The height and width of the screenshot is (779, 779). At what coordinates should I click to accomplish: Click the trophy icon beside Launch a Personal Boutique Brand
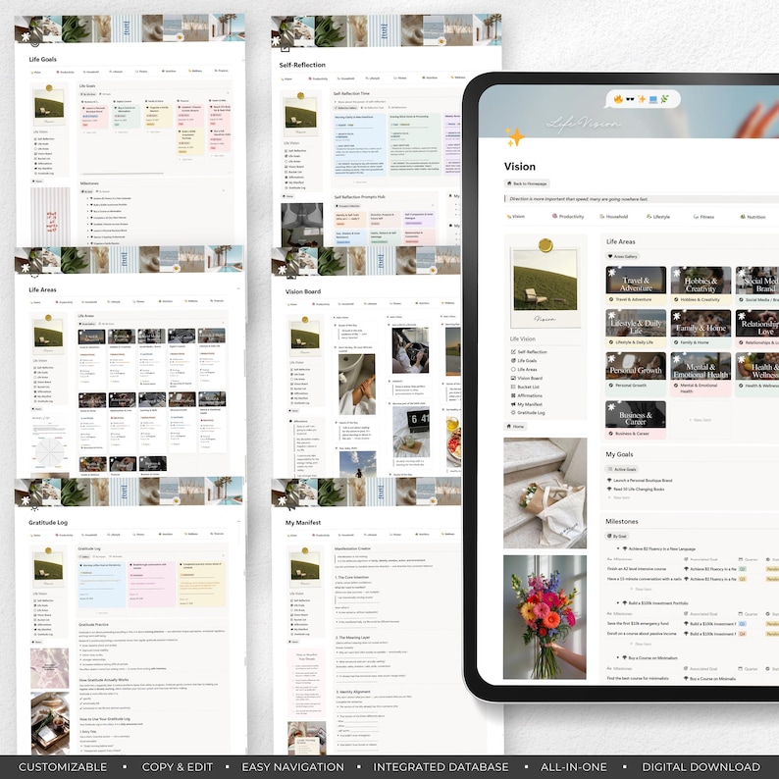[609, 481]
